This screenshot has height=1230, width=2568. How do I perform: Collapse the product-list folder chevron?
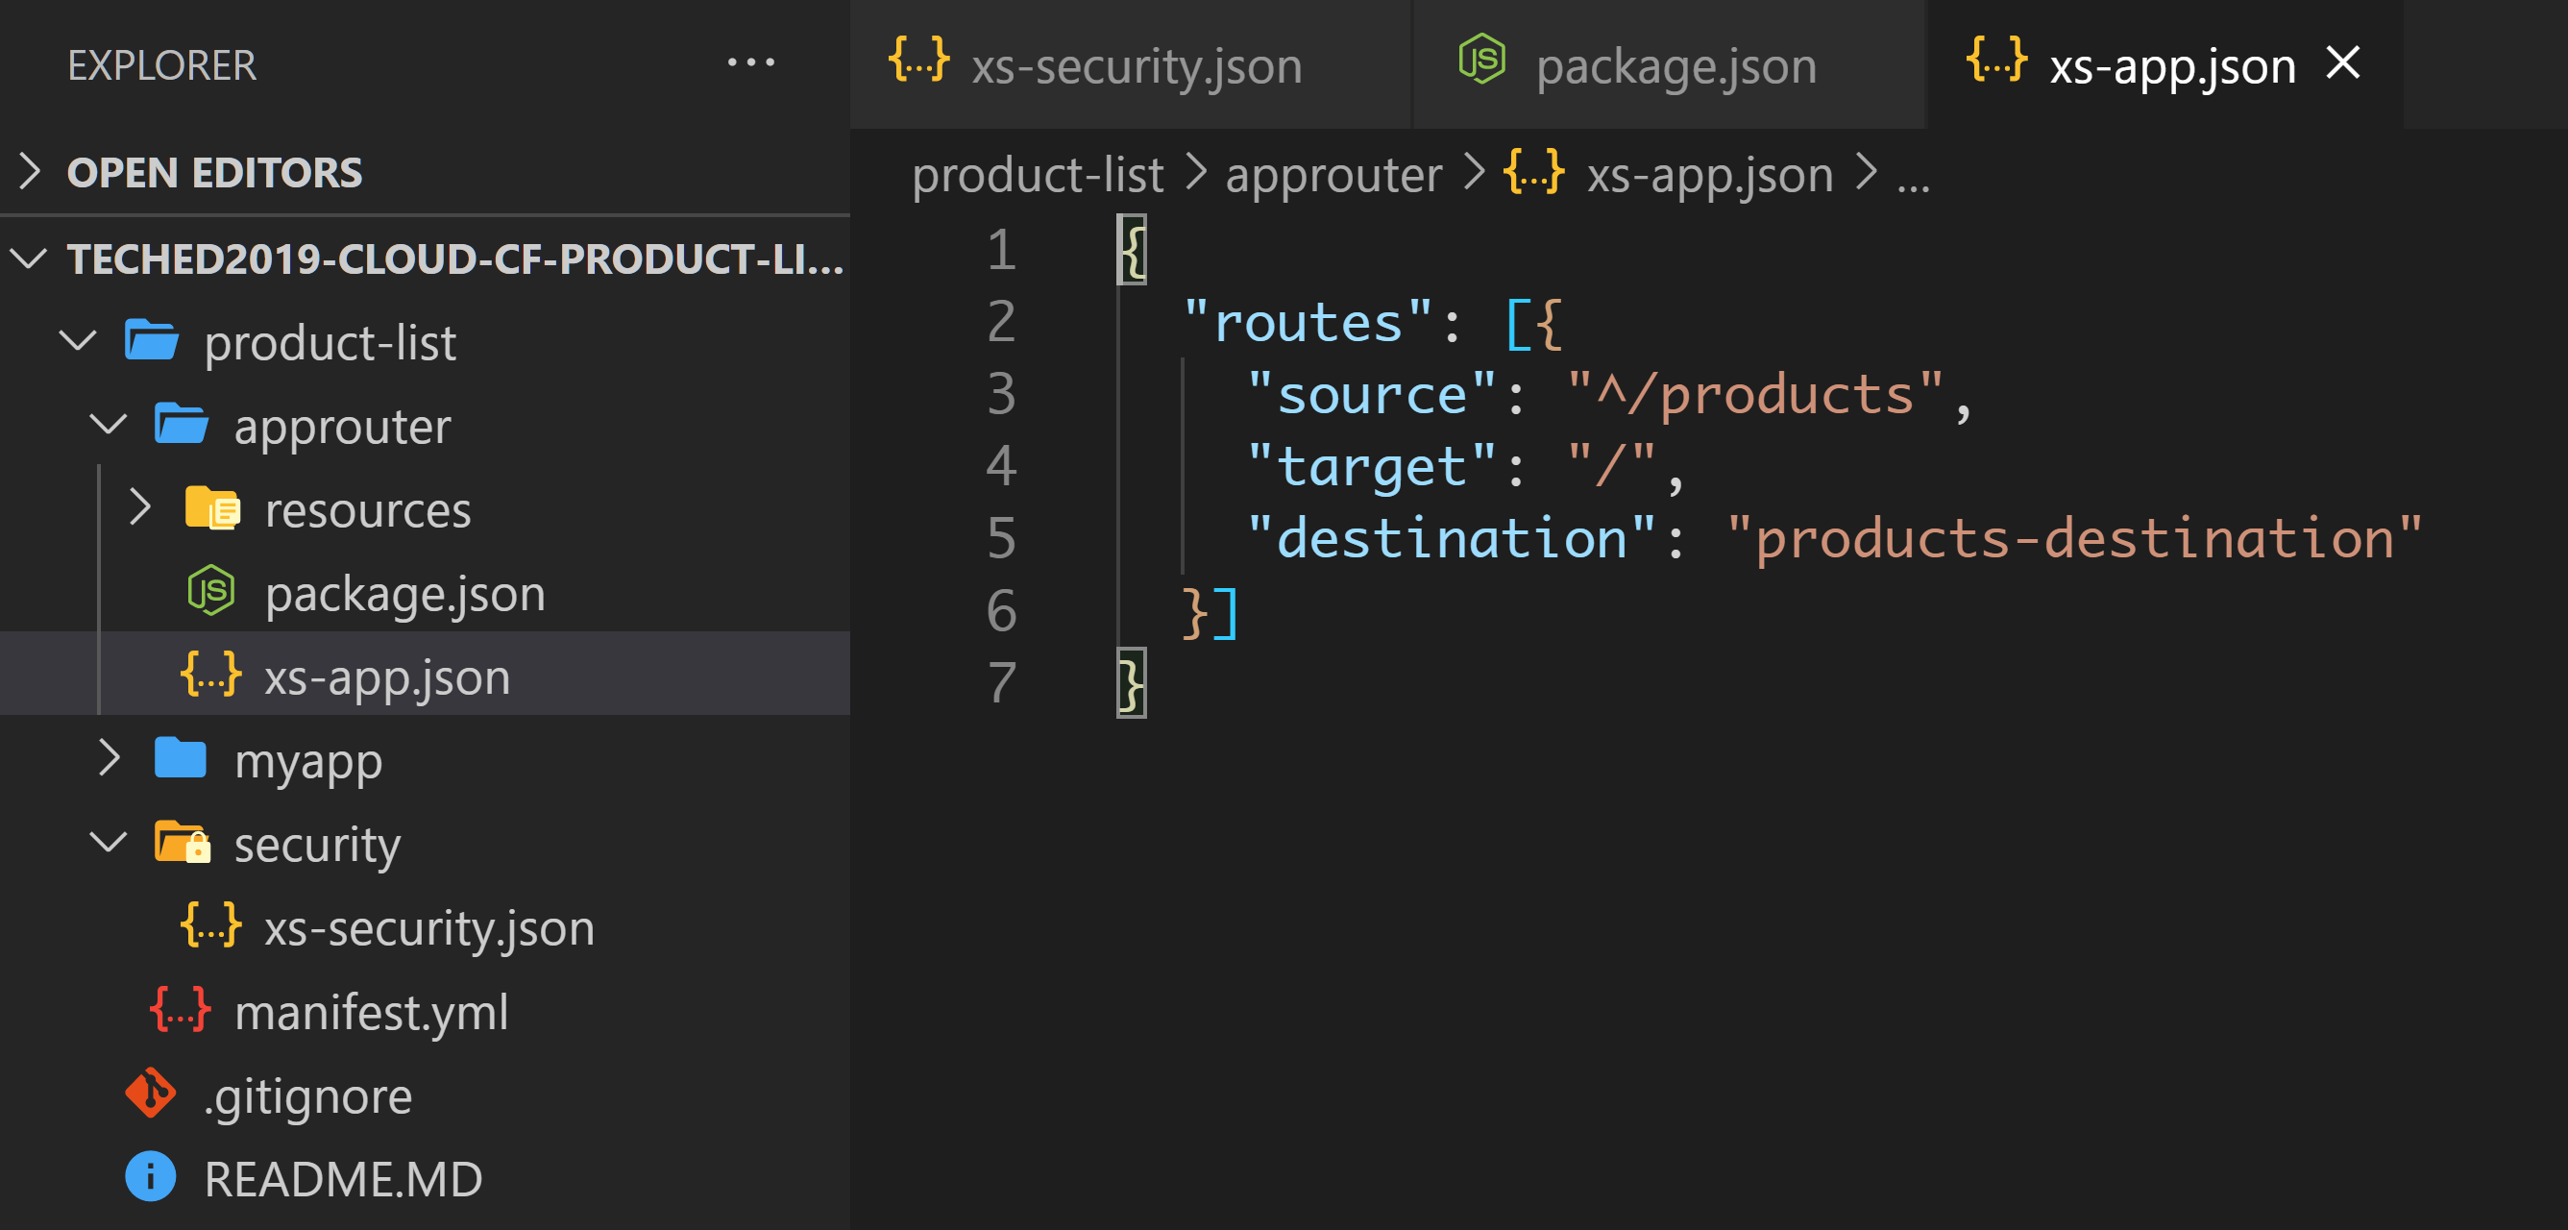coord(78,341)
